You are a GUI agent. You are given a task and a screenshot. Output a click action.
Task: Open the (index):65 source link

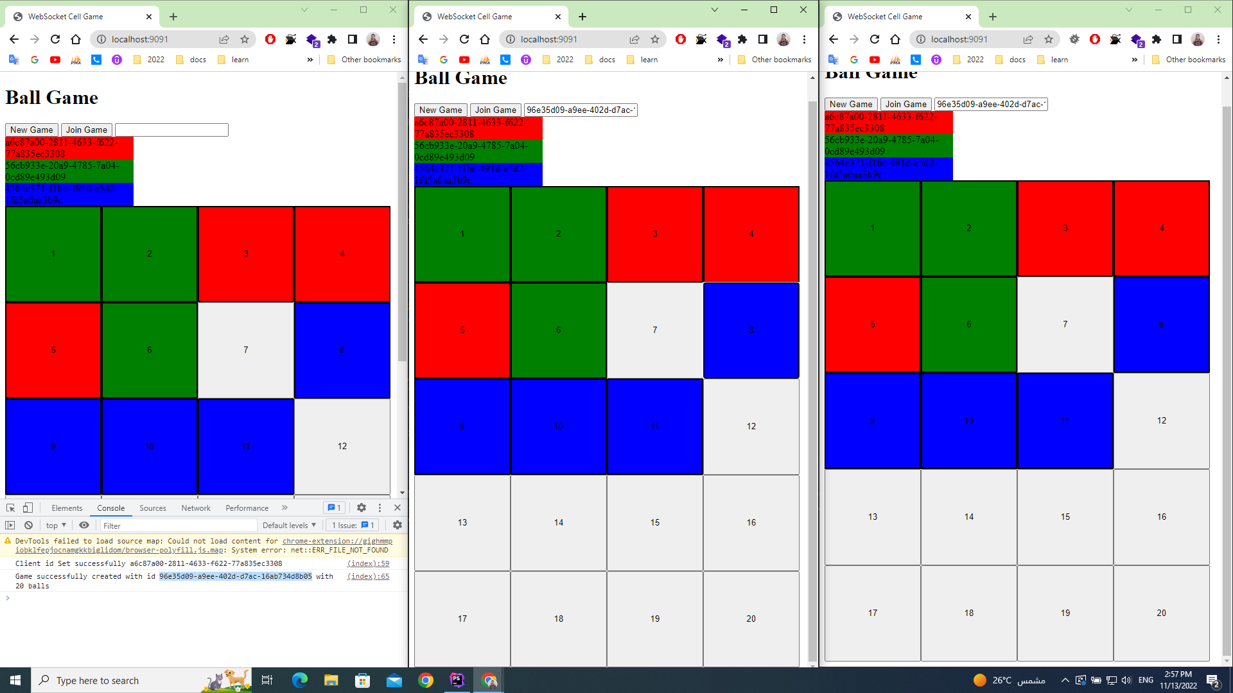click(x=368, y=576)
